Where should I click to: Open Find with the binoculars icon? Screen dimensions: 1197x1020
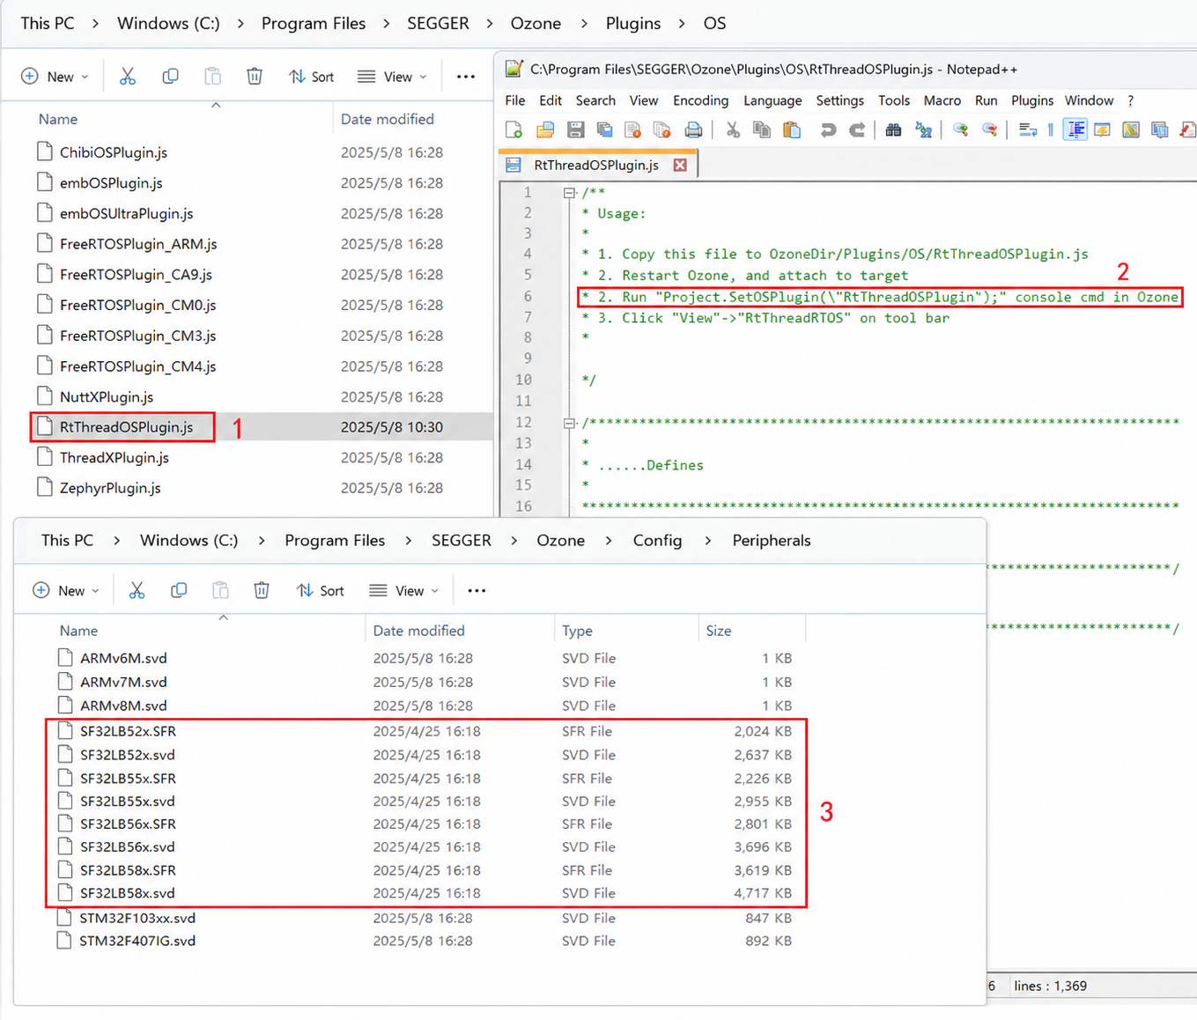point(893,130)
